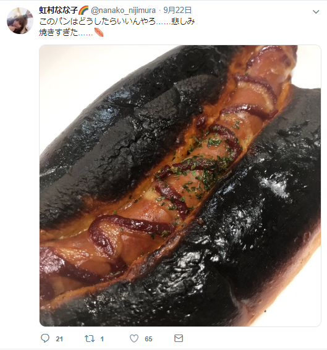Click the retweet count 1
327x350 pixels.
click(x=102, y=339)
